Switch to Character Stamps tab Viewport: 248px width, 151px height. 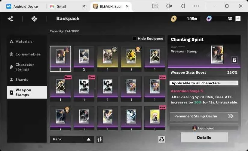27,67
